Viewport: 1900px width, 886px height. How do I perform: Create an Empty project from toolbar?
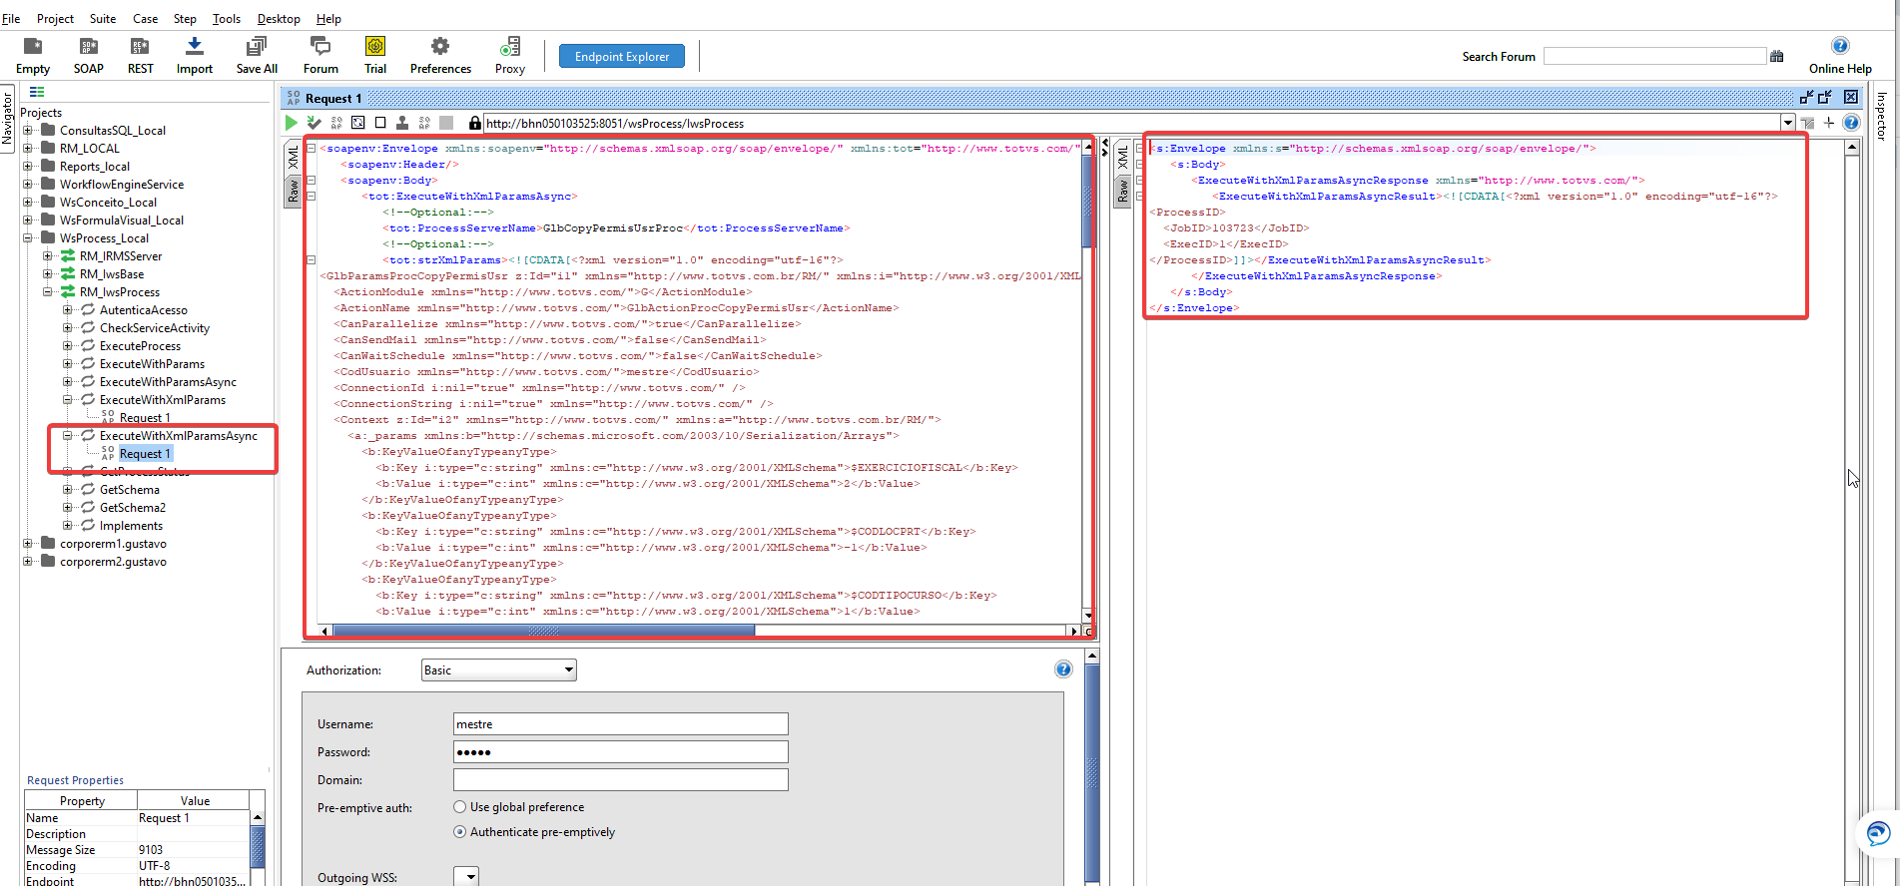[x=33, y=46]
